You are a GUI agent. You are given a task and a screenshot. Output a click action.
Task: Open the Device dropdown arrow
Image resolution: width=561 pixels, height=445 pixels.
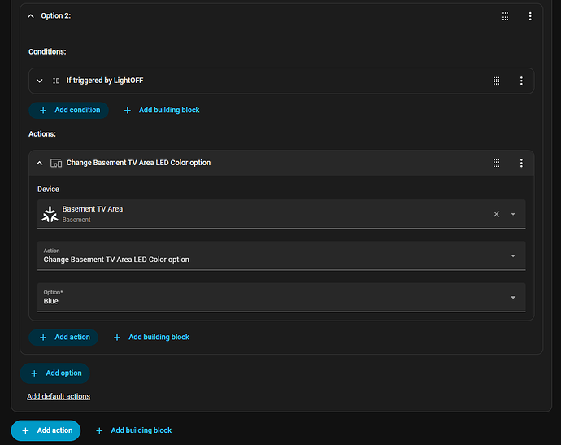[x=513, y=214]
